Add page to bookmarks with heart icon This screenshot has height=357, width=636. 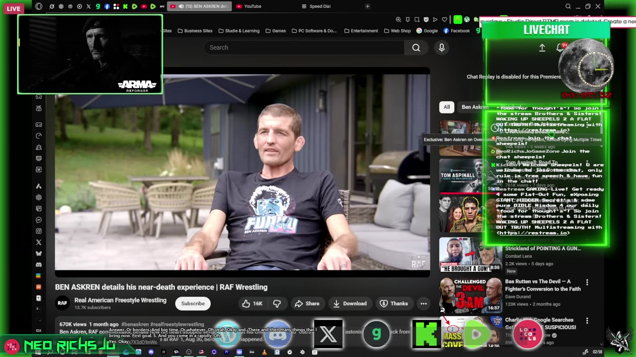(445, 19)
